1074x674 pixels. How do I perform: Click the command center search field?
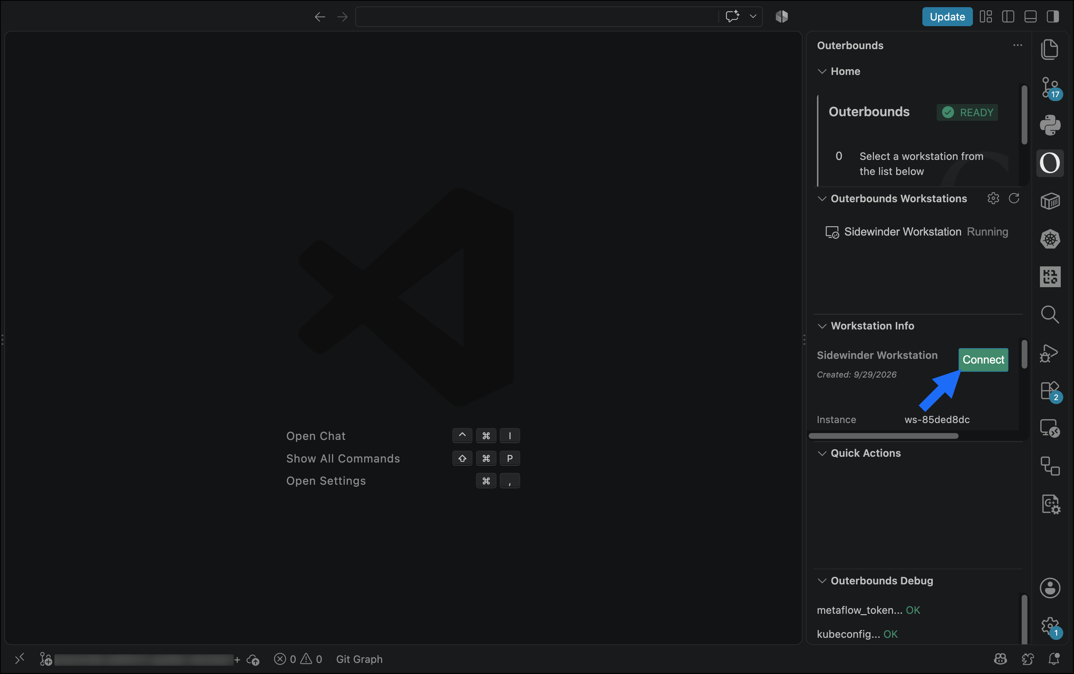pos(537,17)
